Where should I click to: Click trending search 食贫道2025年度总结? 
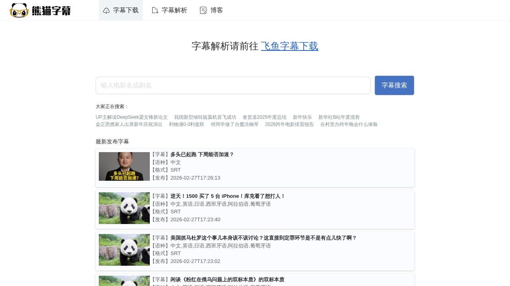264,117
